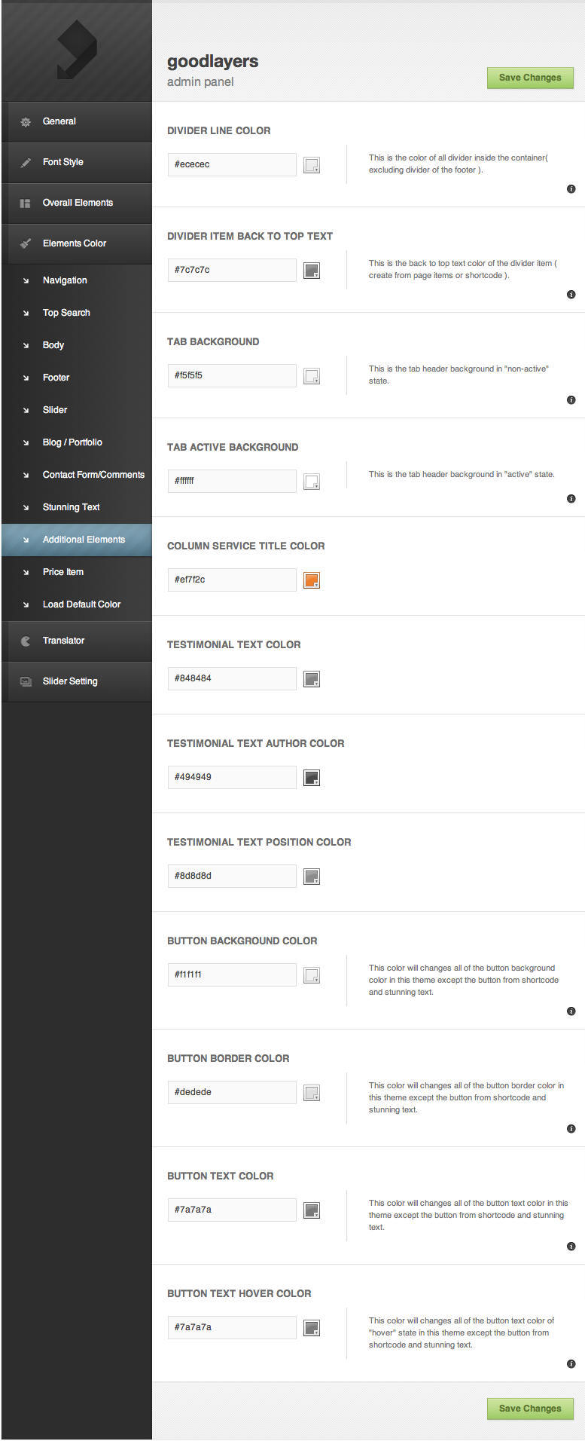585x1441 pixels.
Task: Open the Divider Line Color swatch picker
Action: (x=312, y=165)
